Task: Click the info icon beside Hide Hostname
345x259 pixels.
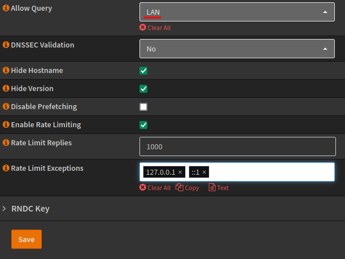Action: (6, 70)
